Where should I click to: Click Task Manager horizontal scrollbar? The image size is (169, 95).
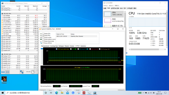[x=147, y=49]
